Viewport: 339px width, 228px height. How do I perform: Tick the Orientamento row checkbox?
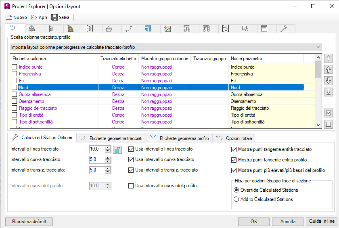pos(14,101)
